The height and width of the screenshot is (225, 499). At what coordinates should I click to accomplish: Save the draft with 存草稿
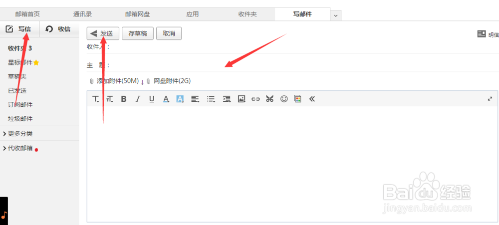point(138,33)
